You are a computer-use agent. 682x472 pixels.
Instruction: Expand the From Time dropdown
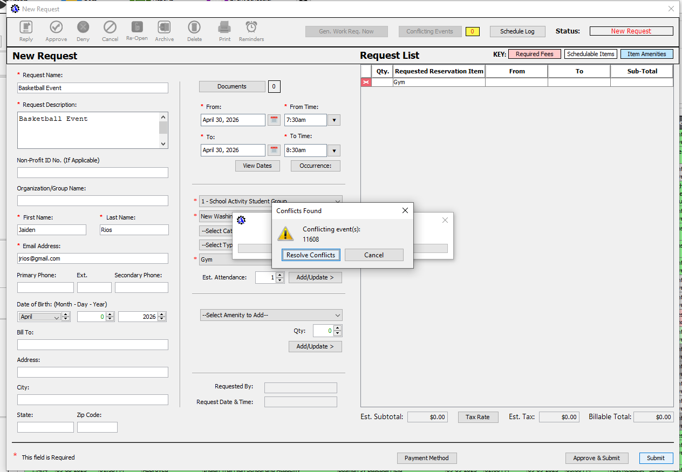334,120
